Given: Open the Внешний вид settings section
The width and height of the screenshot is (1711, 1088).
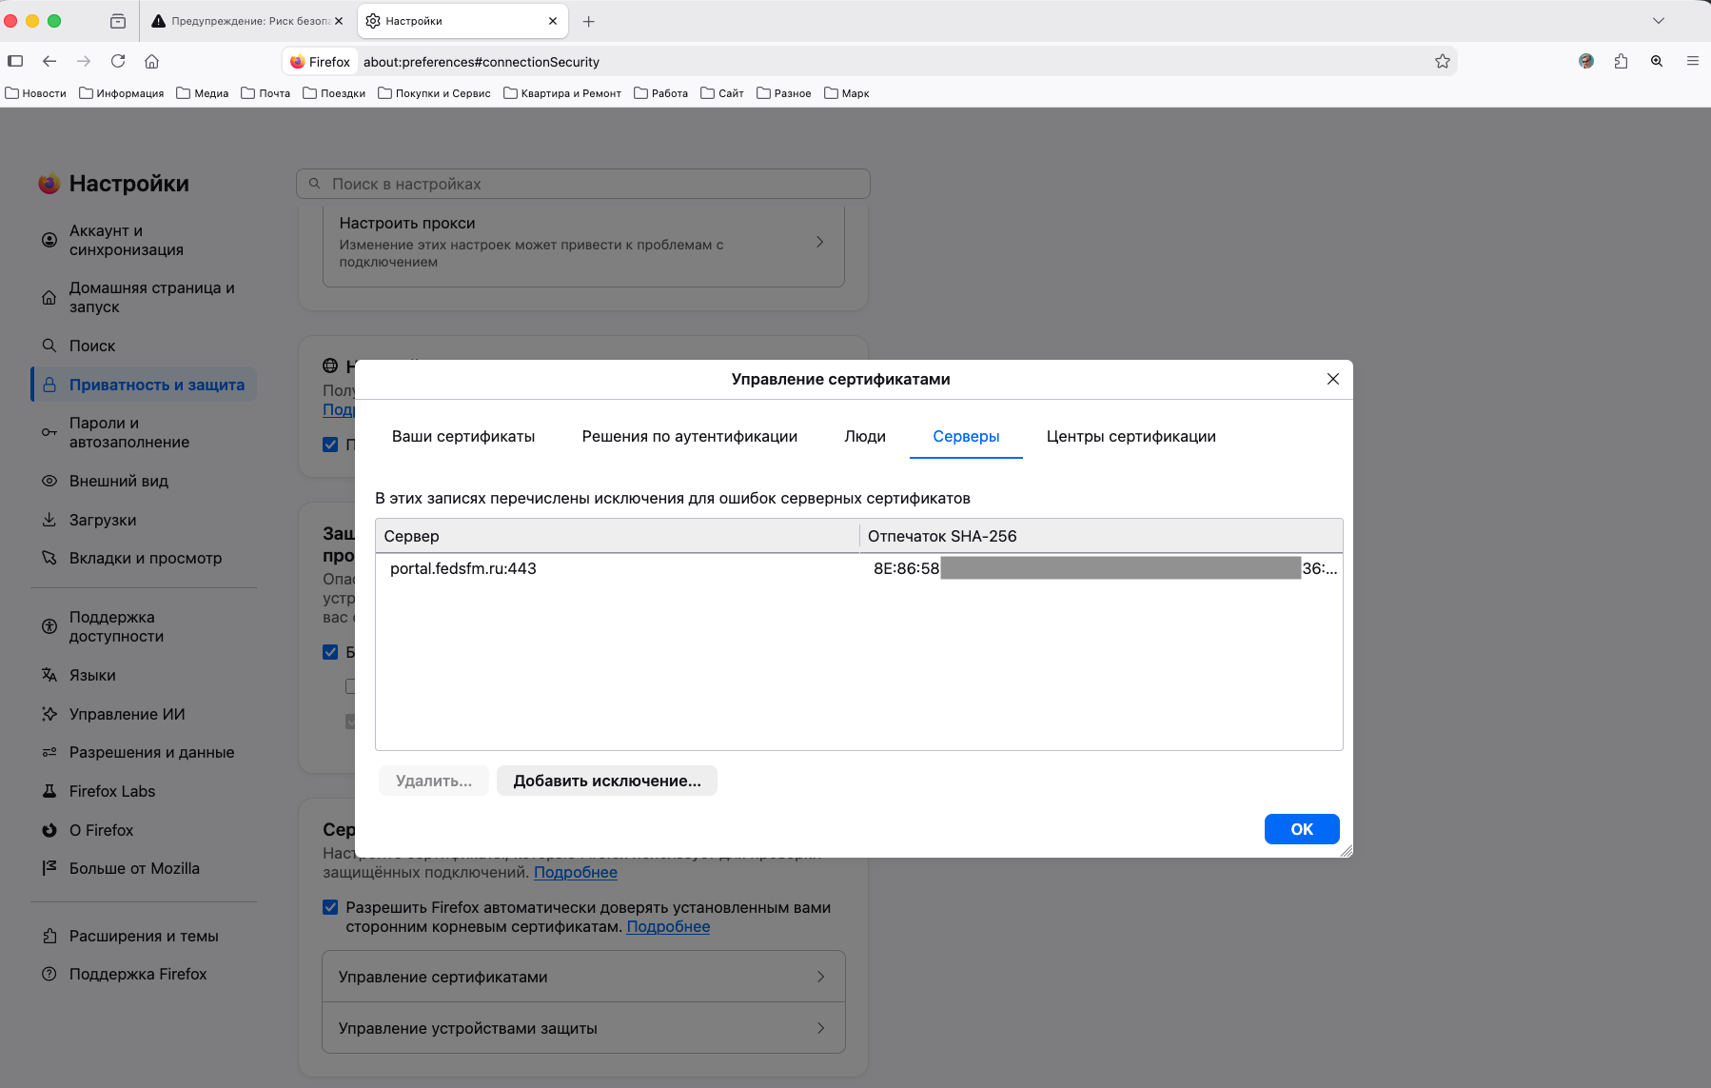Looking at the screenshot, I should point(144,481).
